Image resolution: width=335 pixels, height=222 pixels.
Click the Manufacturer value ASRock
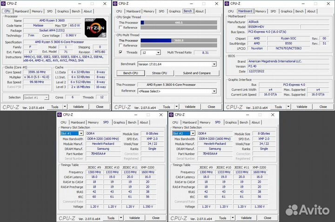pyautogui.click(x=288, y=22)
